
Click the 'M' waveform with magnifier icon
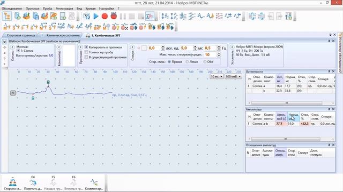coord(106,27)
